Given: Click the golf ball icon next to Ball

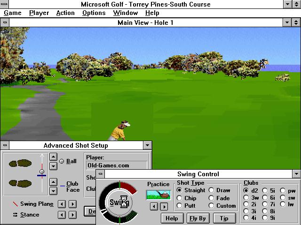Looking at the screenshot, I should (x=62, y=161).
